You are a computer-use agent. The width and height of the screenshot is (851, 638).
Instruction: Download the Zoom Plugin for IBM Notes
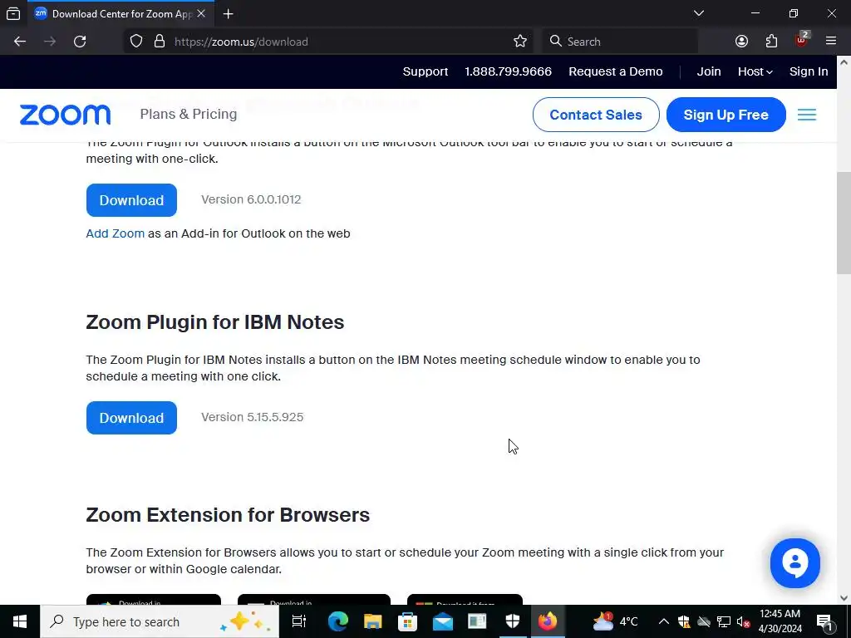tap(131, 418)
